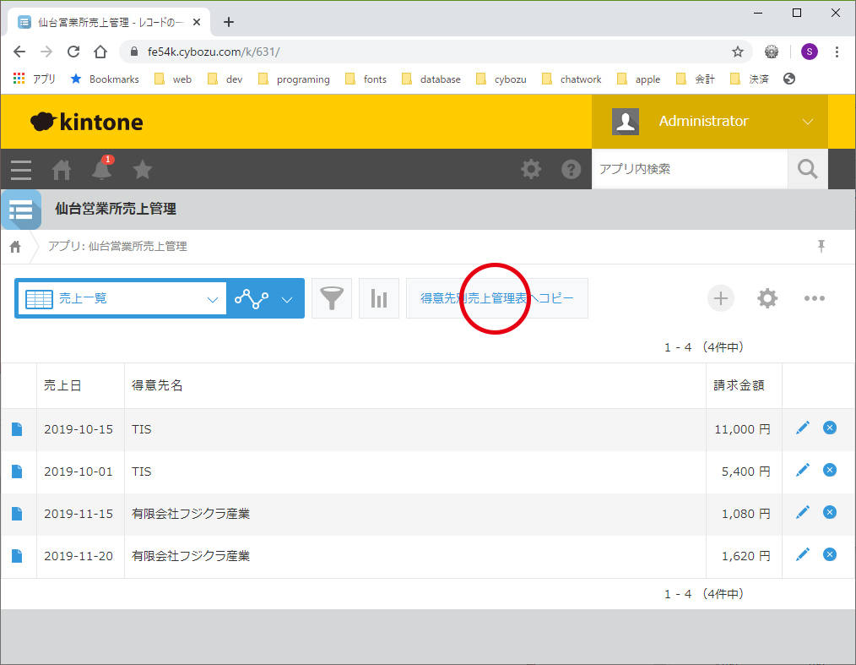Click 有限会社フジクラ産業 in the 2019-11-20 row
The height and width of the screenshot is (665, 856).
pyautogui.click(x=191, y=556)
